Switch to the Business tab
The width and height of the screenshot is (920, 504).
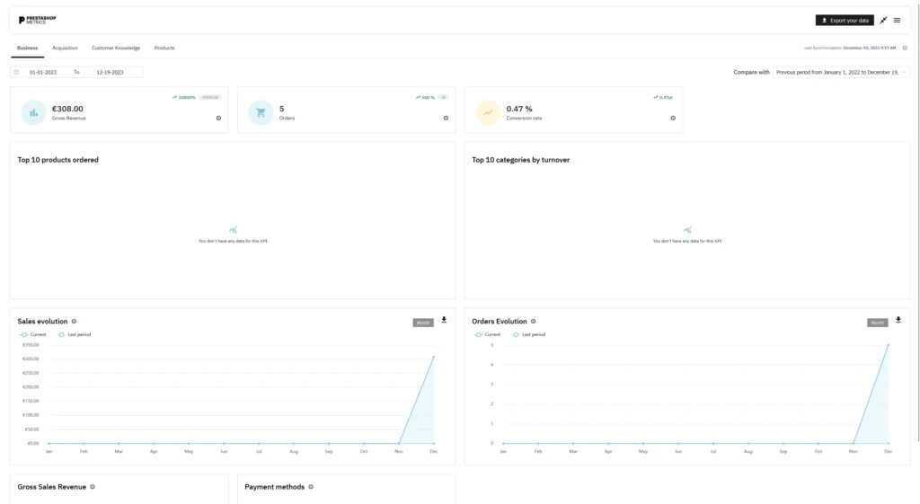click(x=28, y=49)
